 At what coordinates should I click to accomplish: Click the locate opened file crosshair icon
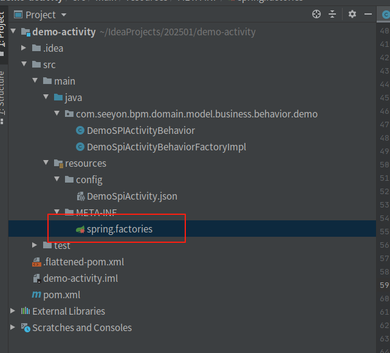coord(316,15)
